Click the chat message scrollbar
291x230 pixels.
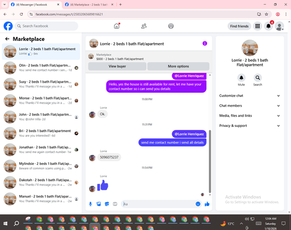(210, 161)
